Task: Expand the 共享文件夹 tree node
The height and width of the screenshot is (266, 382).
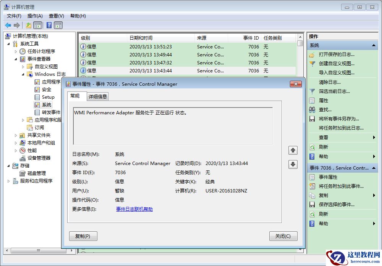Action: click(x=16, y=135)
